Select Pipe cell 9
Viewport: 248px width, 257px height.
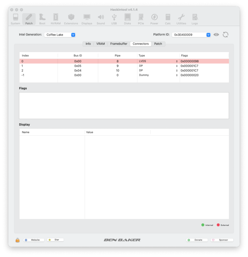(x=117, y=66)
